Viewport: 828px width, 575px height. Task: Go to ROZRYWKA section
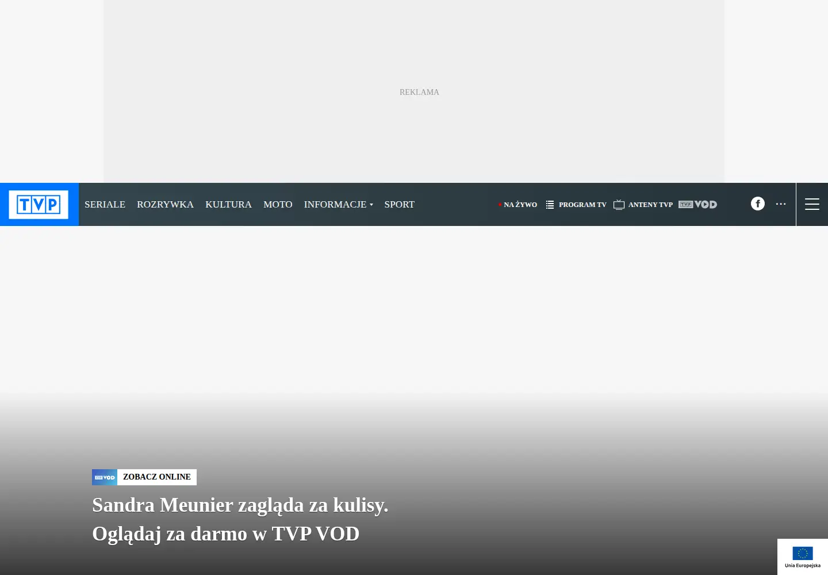(x=165, y=204)
